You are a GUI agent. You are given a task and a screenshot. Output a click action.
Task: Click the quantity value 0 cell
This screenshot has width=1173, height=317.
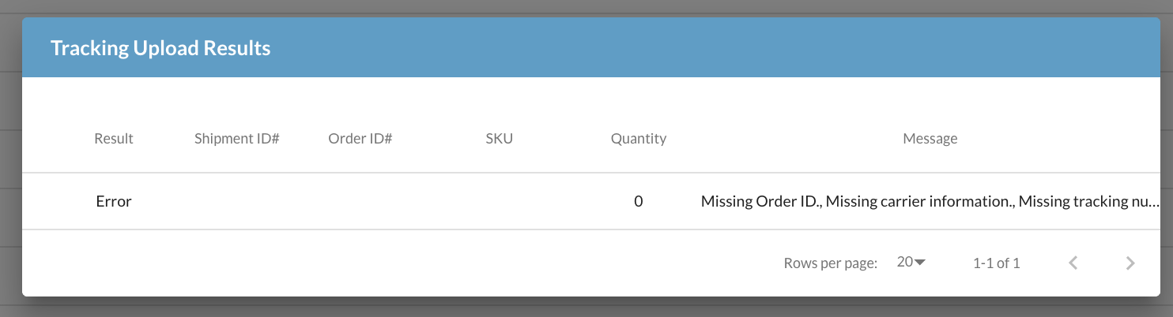pyautogui.click(x=639, y=201)
